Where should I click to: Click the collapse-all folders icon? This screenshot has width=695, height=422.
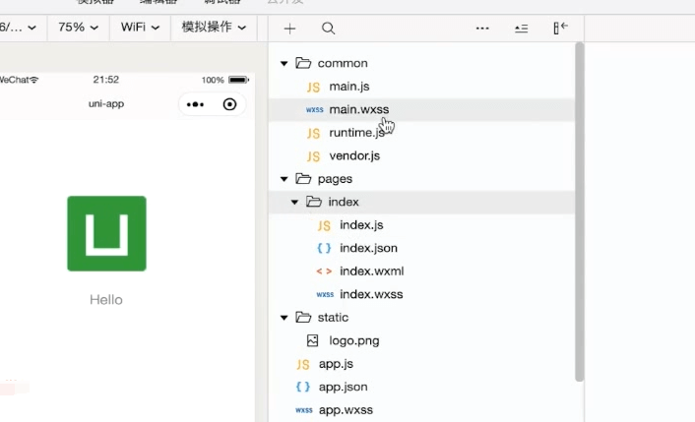coord(522,29)
